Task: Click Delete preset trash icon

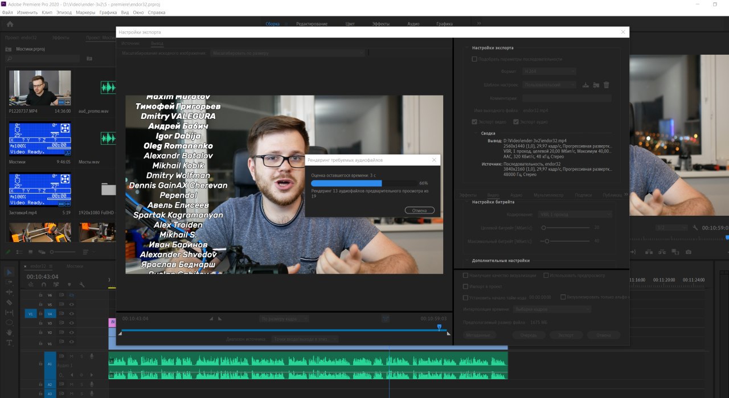Action: pos(606,85)
